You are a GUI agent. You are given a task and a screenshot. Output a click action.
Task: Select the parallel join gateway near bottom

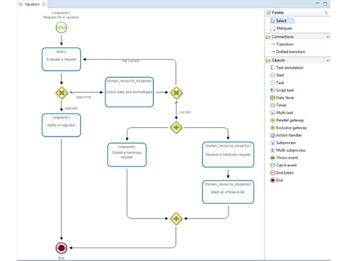176,219
